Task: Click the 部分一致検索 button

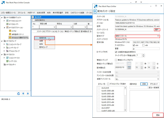Action: [154, 88]
